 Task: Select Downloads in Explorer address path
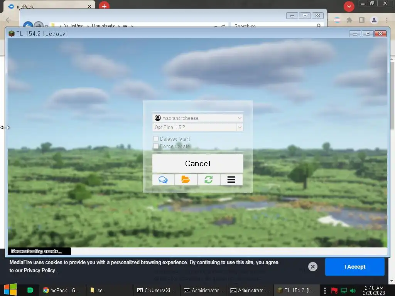pos(103,25)
